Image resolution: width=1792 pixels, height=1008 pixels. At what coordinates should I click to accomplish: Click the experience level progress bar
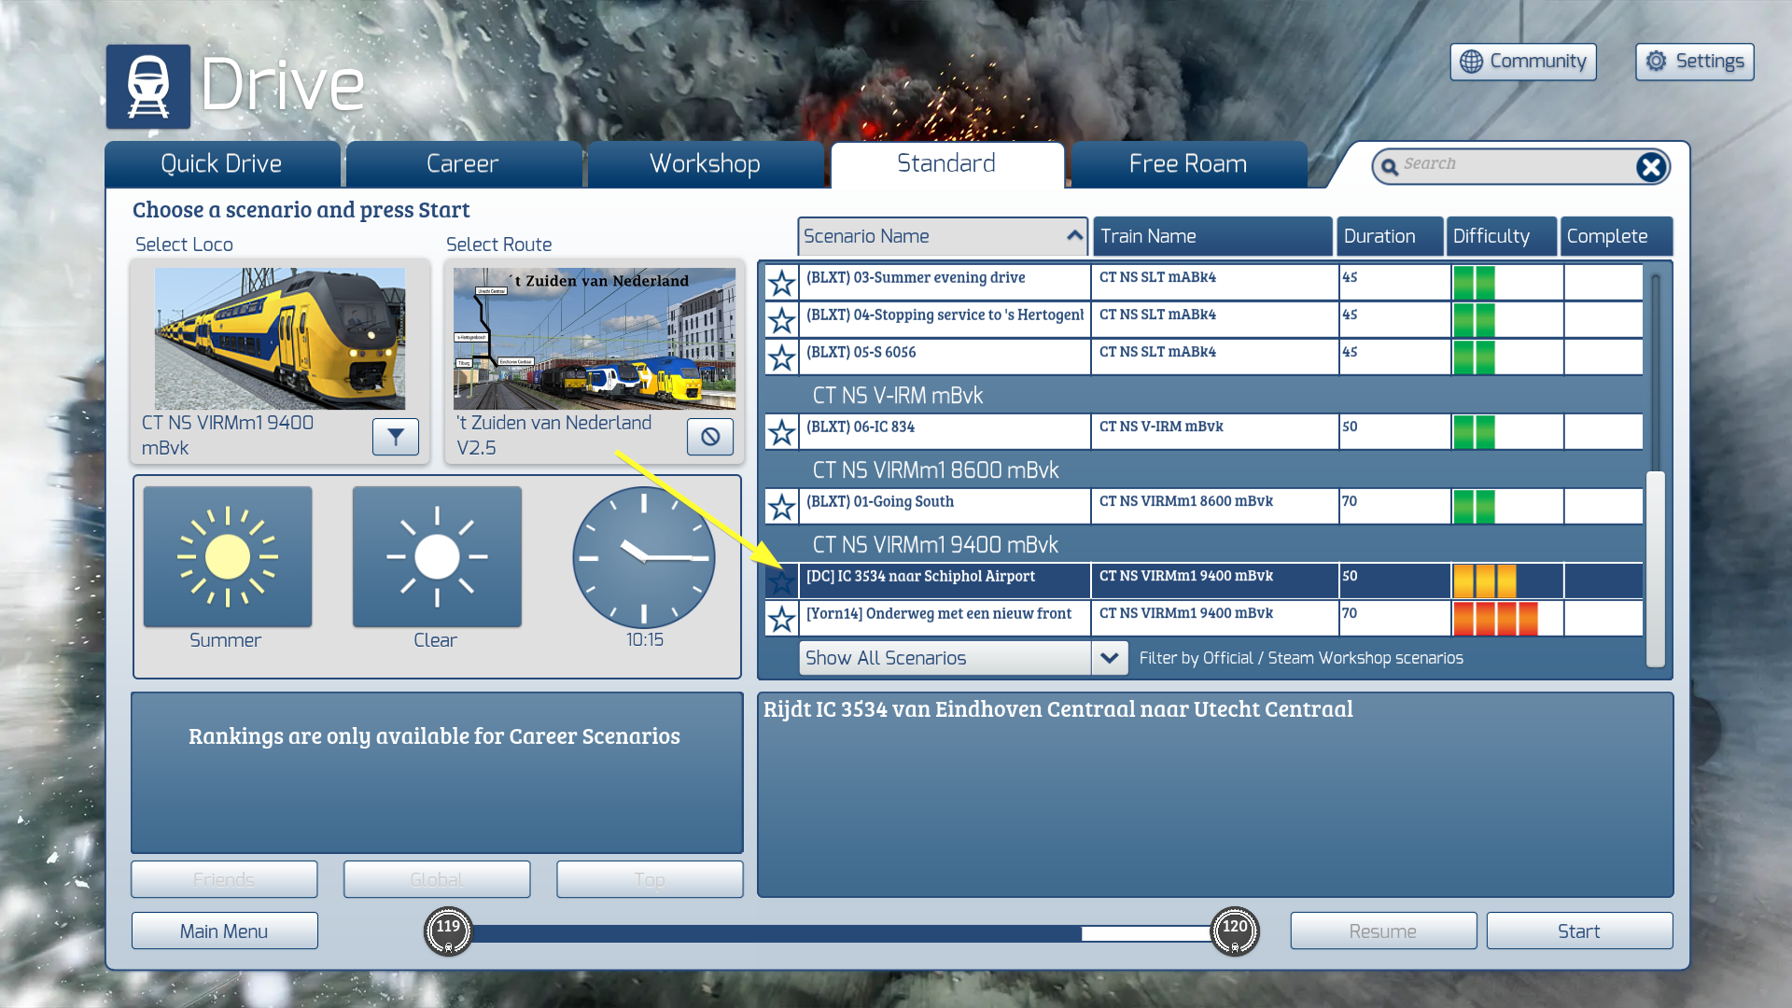coord(842,933)
